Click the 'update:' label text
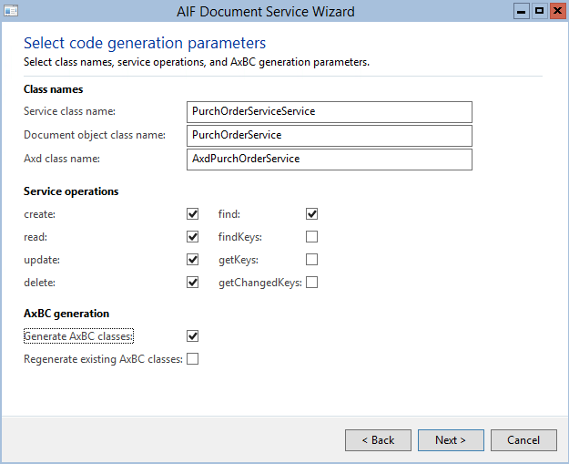The image size is (569, 464). [x=42, y=260]
